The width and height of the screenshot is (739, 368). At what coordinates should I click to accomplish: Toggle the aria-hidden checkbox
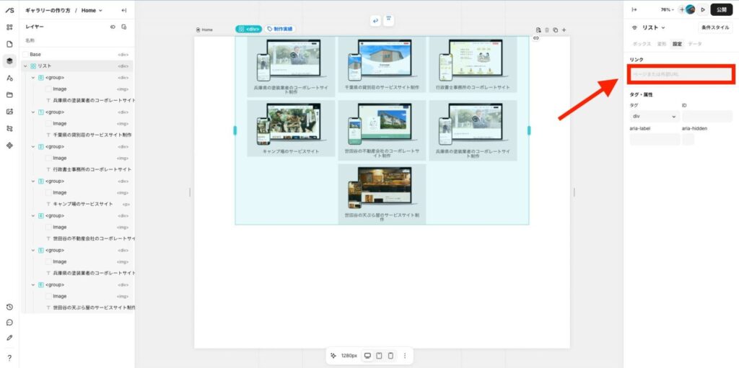click(688, 139)
